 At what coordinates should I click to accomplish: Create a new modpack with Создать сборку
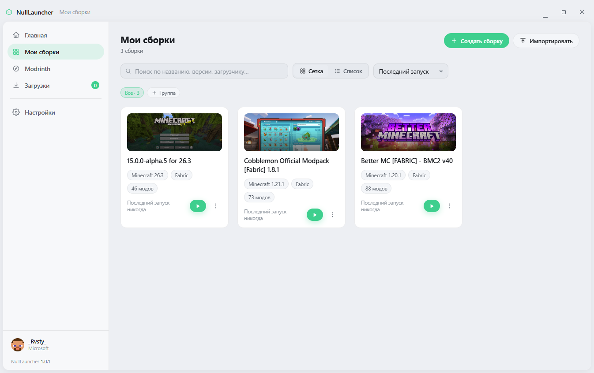[477, 41]
